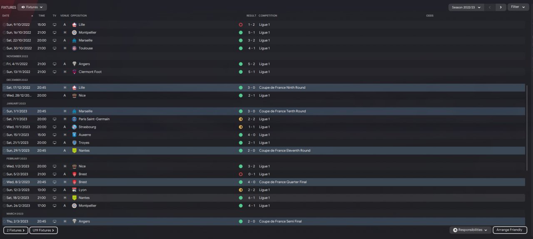The width and height of the screenshot is (533, 239).
Task: Click the Clermont Foot club badge
Action: [x=74, y=72]
